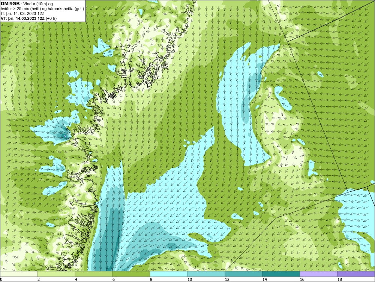Screen dimensions: 375x282
Task: Click the 12–14 m/s teal legend swatch
Action: coord(243,274)
